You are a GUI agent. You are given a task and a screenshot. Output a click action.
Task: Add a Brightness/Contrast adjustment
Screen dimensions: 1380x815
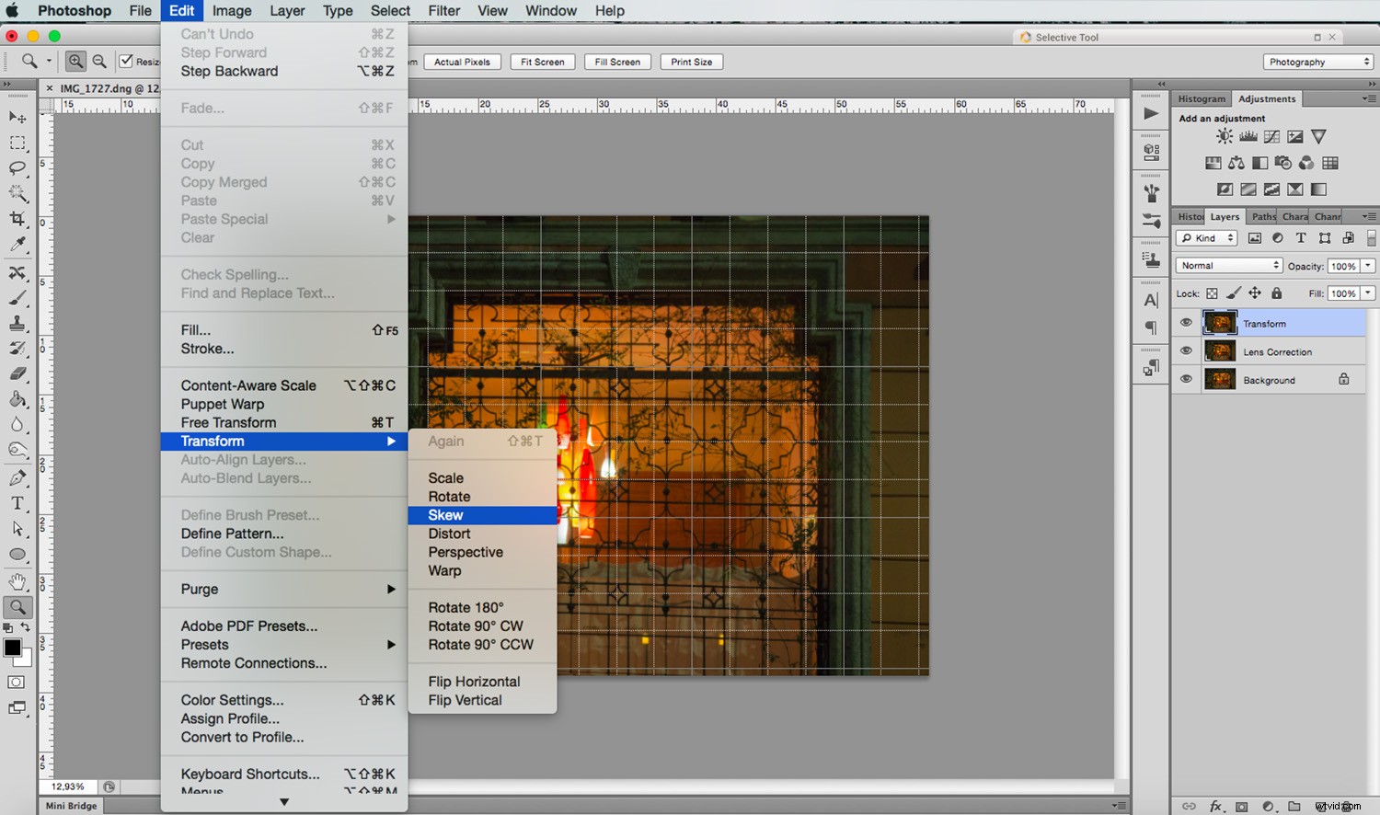pos(1224,136)
